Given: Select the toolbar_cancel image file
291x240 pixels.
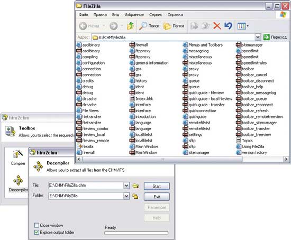Looking at the screenshot, I should (251, 75).
